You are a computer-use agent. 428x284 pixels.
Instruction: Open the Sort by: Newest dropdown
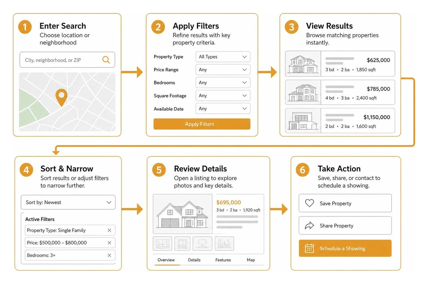point(68,202)
